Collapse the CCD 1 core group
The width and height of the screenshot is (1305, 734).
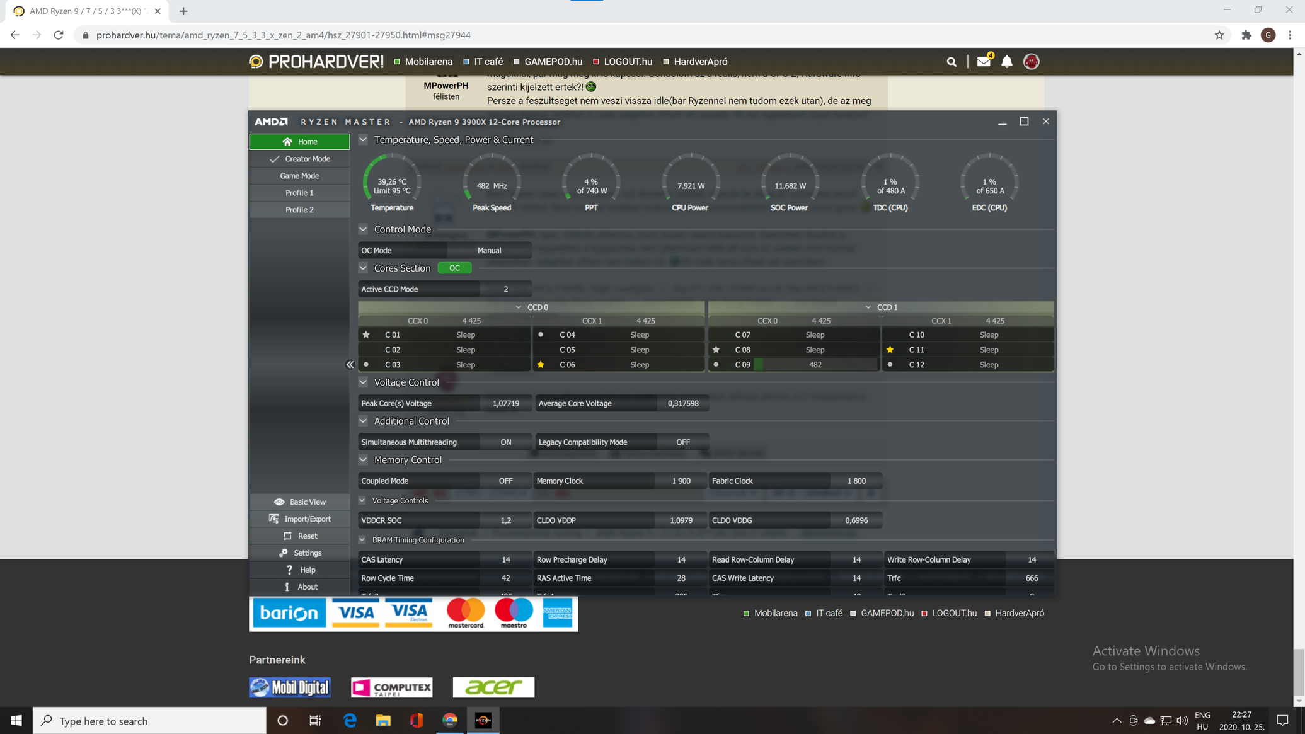coord(868,307)
